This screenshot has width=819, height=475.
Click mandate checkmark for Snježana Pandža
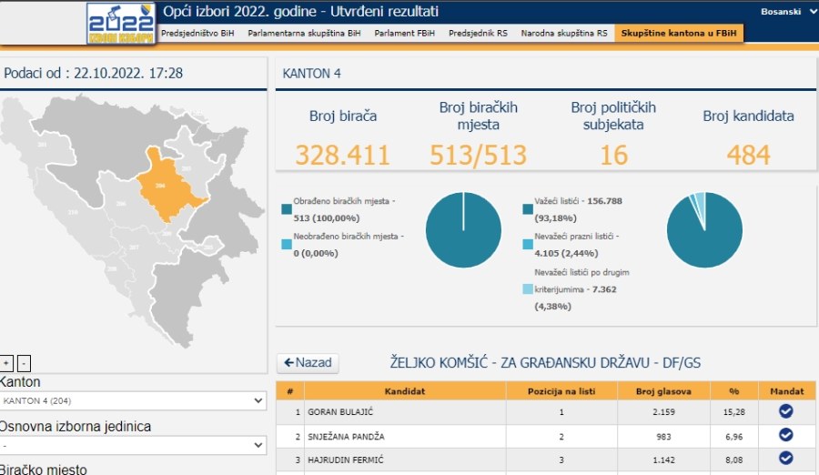(x=785, y=435)
